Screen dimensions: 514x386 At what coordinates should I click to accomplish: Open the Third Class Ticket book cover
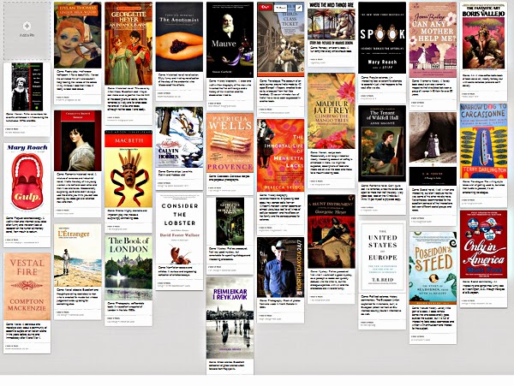click(x=281, y=39)
